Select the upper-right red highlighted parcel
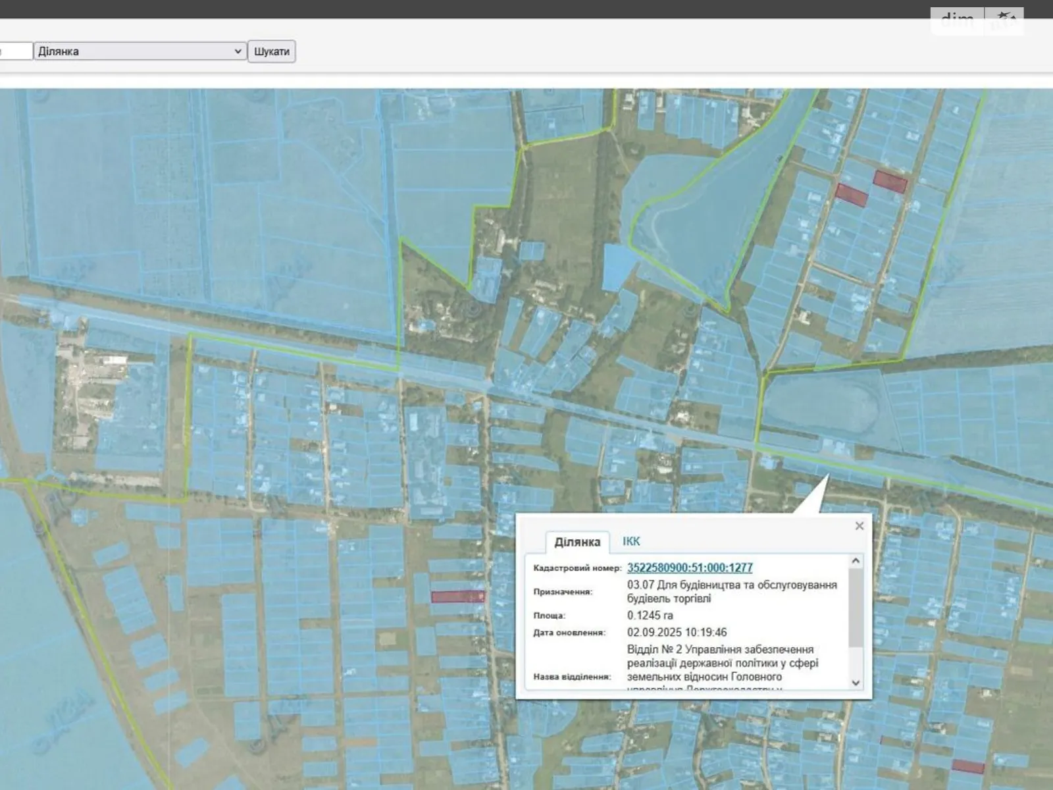The width and height of the screenshot is (1053, 790). pos(890,180)
